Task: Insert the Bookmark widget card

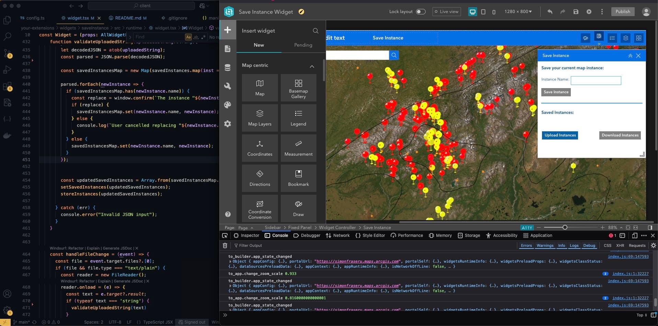Action: tap(298, 178)
